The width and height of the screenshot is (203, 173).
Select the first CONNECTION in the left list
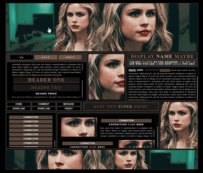pos(31,117)
